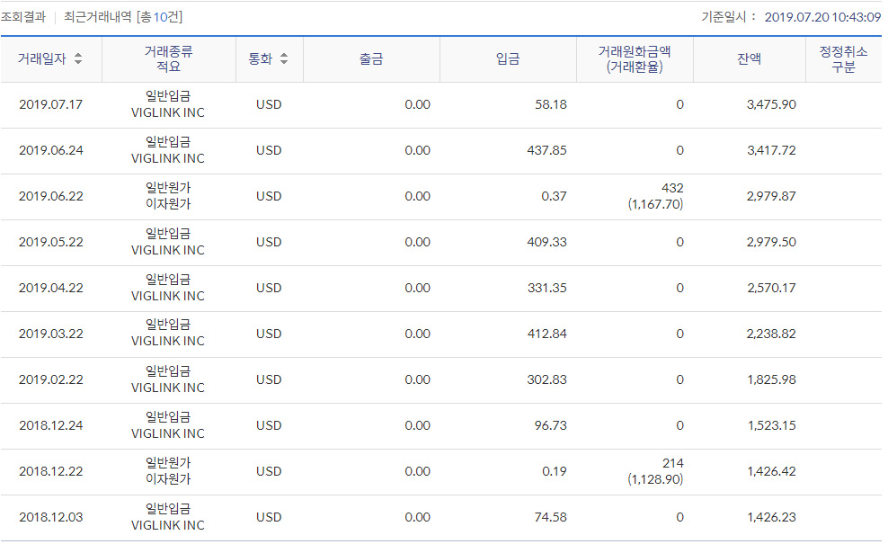
Task: Select the date 2019.07.17
Action: pos(51,104)
